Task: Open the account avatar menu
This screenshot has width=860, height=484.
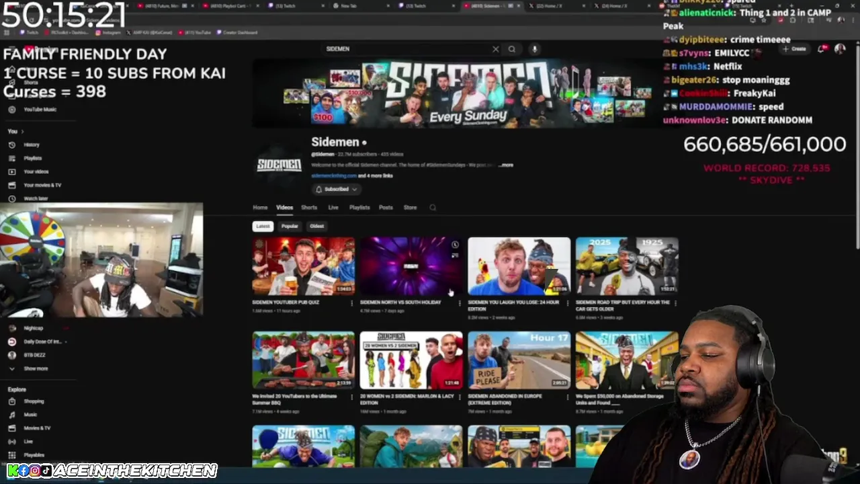Action: [840, 48]
